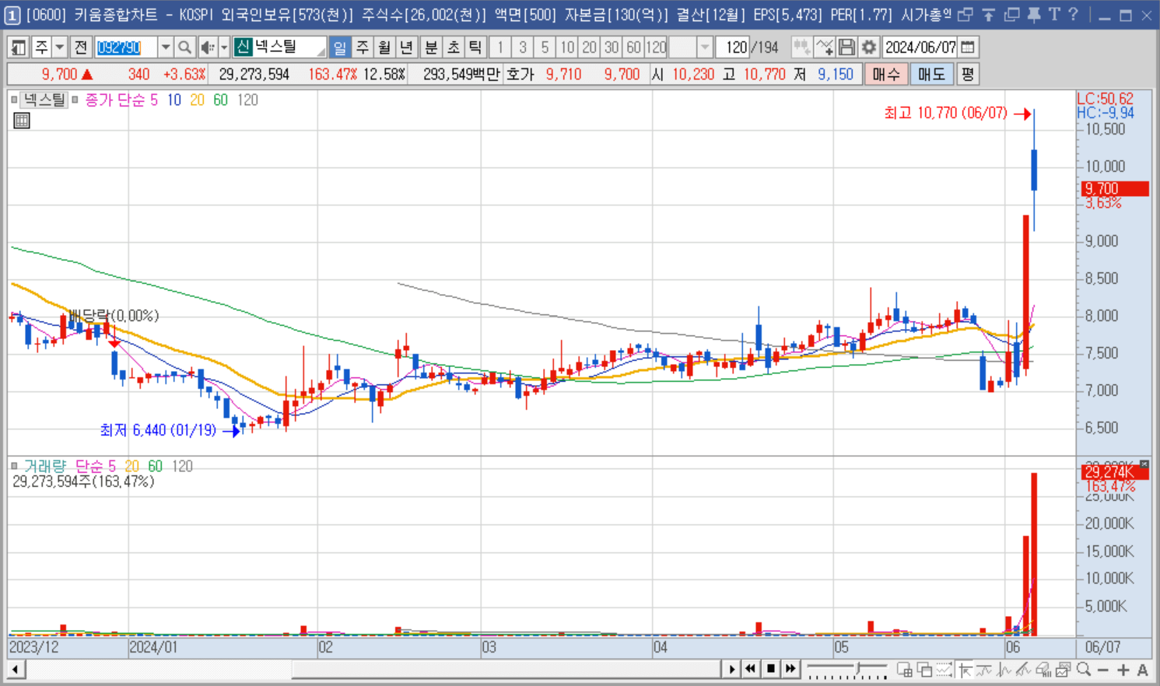1160x686 pixels.
Task: Select the monthly 월 period button
Action: coord(384,47)
